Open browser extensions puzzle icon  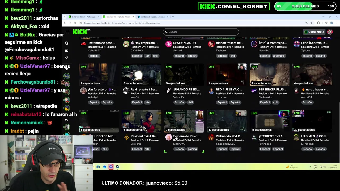pyautogui.click(x=318, y=23)
